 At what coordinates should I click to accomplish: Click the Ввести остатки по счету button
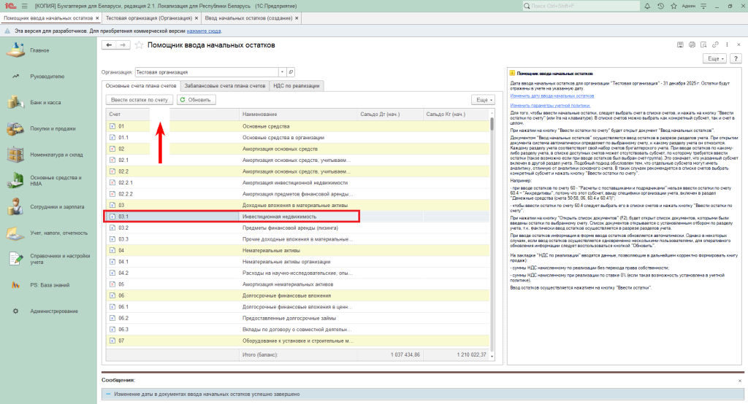point(139,99)
